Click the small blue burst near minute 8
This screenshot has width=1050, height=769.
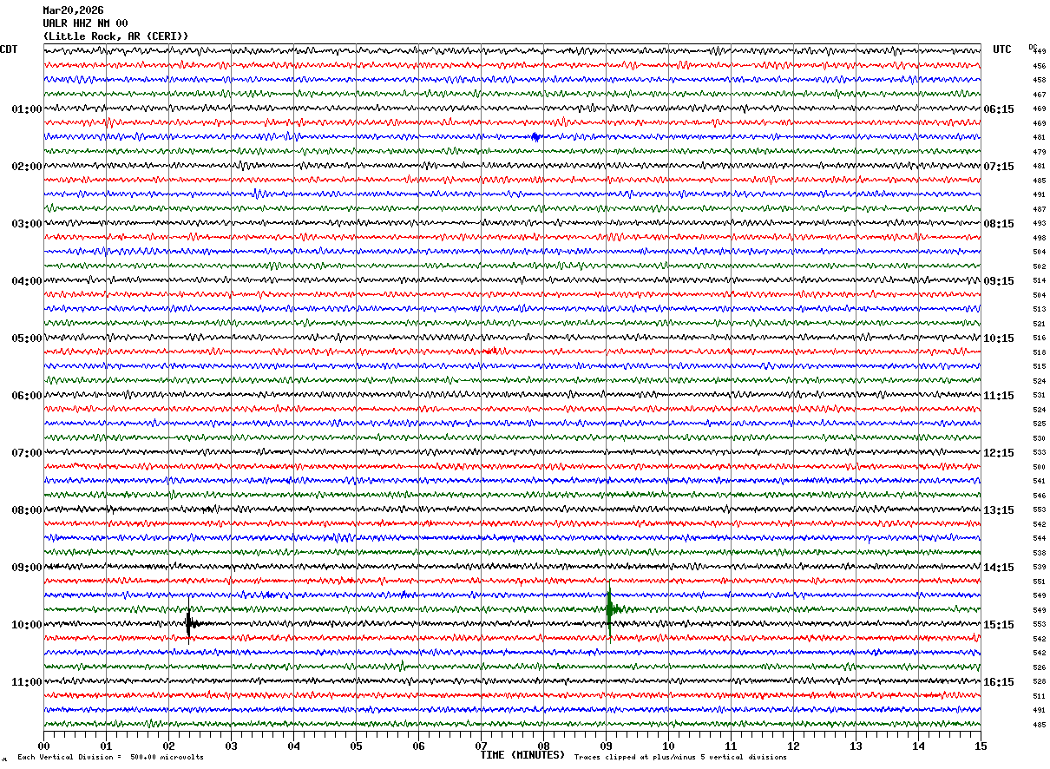coord(535,136)
